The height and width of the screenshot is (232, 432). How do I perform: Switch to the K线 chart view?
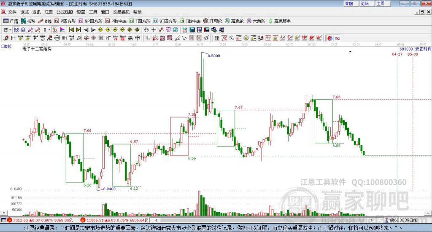tap(45, 21)
